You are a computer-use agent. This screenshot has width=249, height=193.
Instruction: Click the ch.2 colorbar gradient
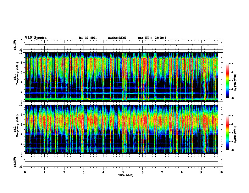click(x=227, y=133)
